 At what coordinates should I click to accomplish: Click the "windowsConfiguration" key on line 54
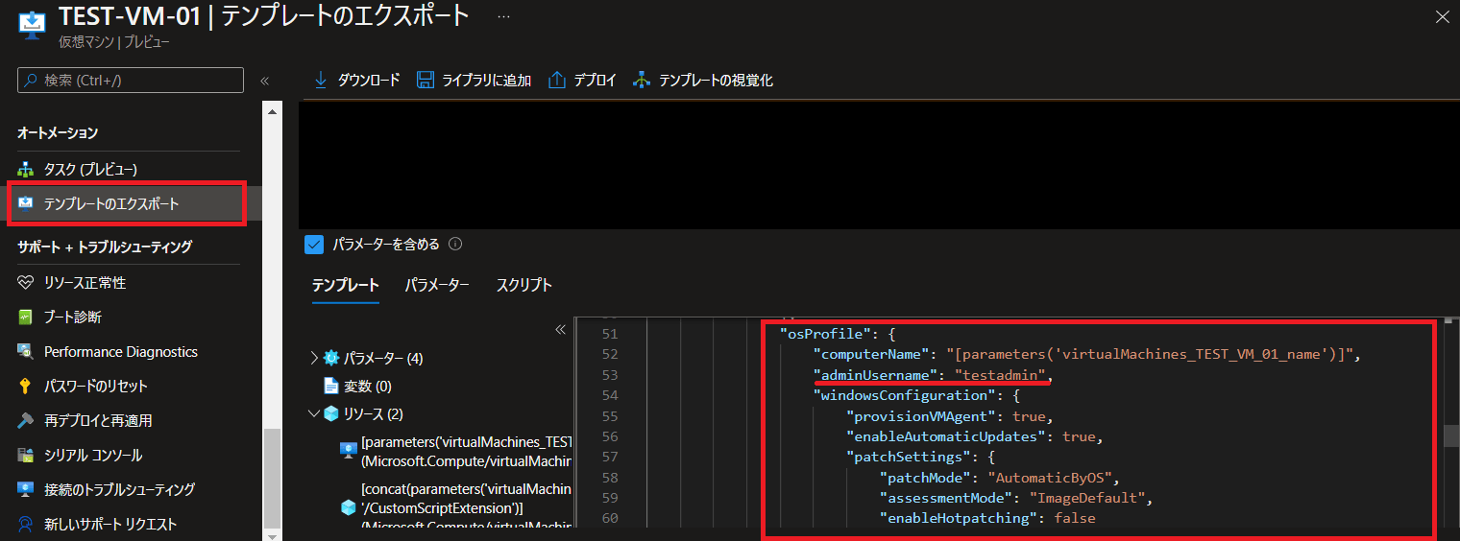(900, 395)
